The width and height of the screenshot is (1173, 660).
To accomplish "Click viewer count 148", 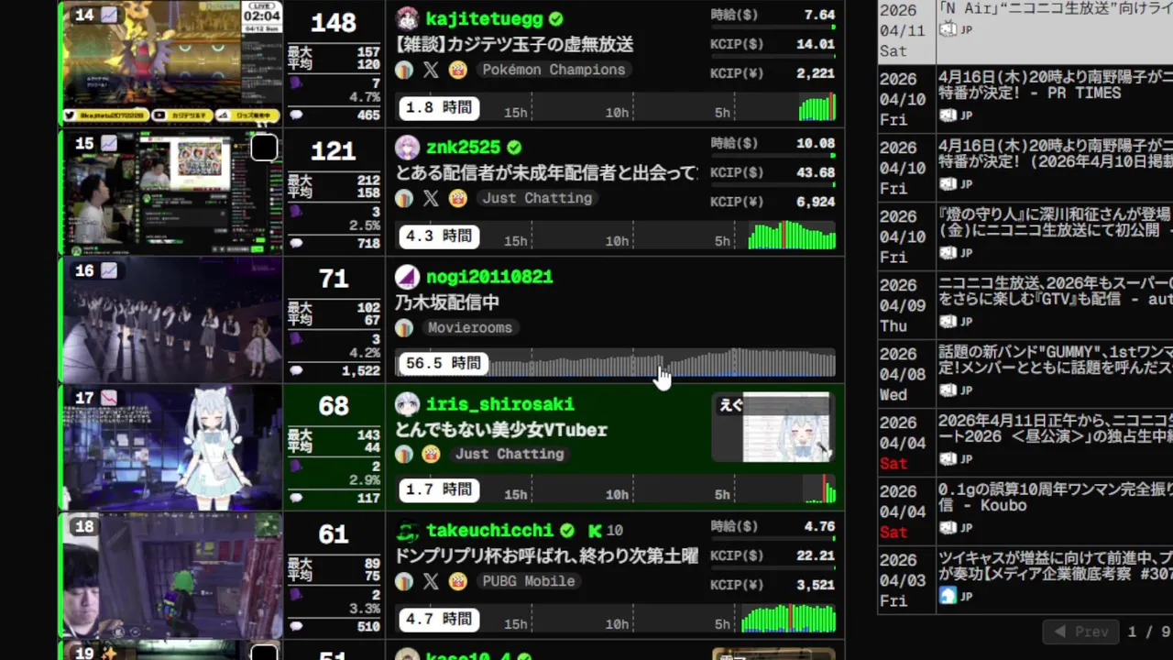I will coord(334,23).
